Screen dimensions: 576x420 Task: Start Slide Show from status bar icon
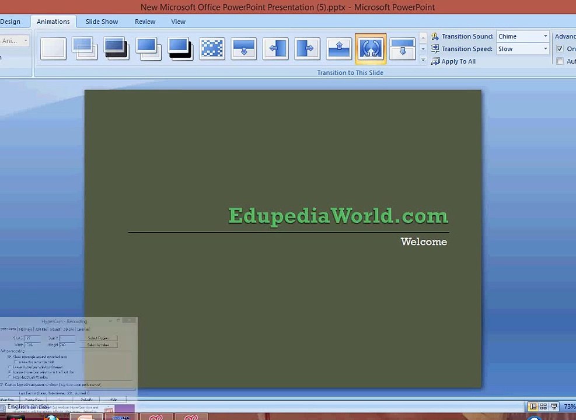tap(554, 407)
